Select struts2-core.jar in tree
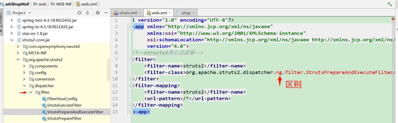Image resolution: width=398 pixels, height=123 pixels. click(x=36, y=40)
